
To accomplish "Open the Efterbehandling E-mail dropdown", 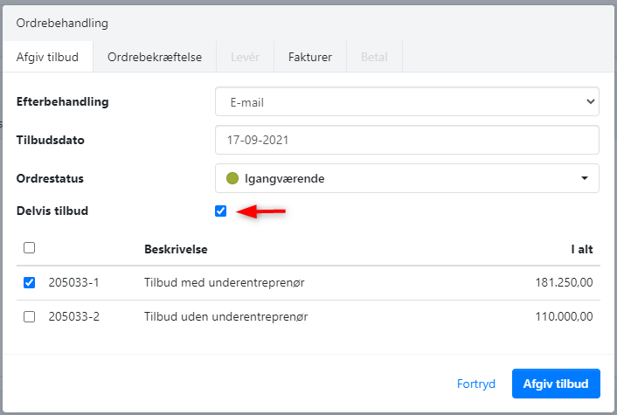I will tap(406, 102).
